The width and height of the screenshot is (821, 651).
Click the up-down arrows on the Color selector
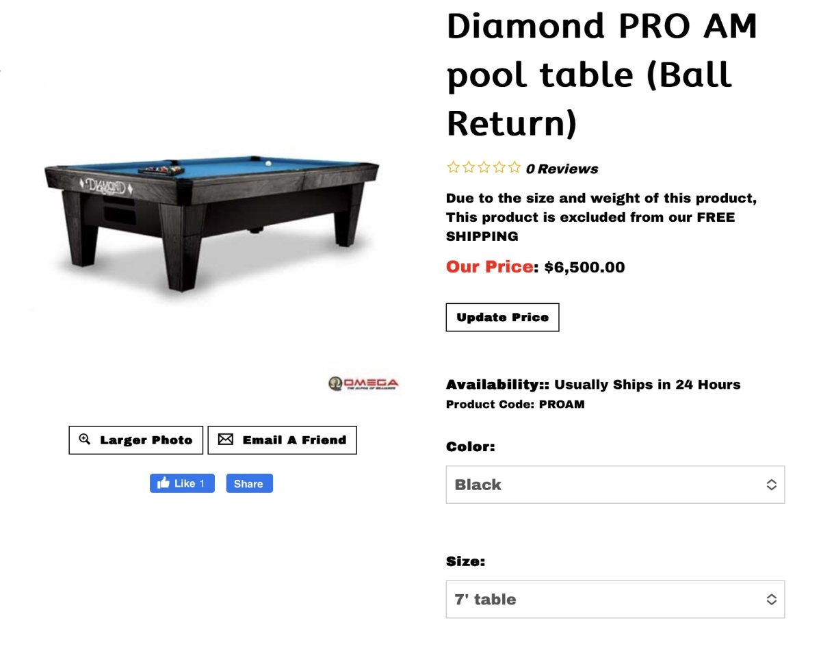pyautogui.click(x=771, y=485)
